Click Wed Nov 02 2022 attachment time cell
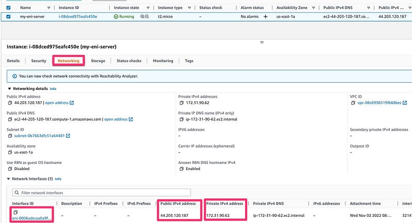The image size is (412, 223). (x=371, y=215)
